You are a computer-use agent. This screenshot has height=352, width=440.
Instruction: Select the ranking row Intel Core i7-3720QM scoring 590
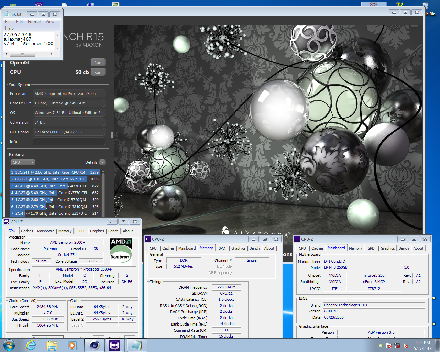(x=55, y=200)
